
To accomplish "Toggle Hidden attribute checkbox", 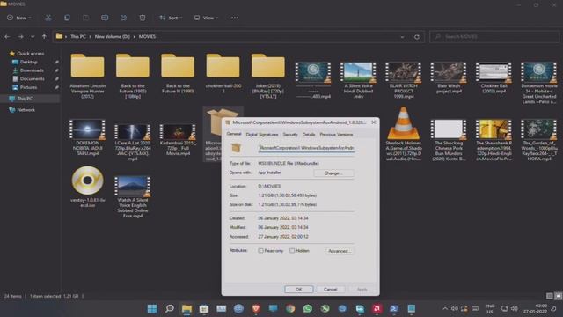I will 292,250.
